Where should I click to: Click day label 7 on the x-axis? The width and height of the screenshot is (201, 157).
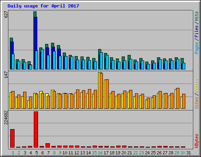pos(48,153)
